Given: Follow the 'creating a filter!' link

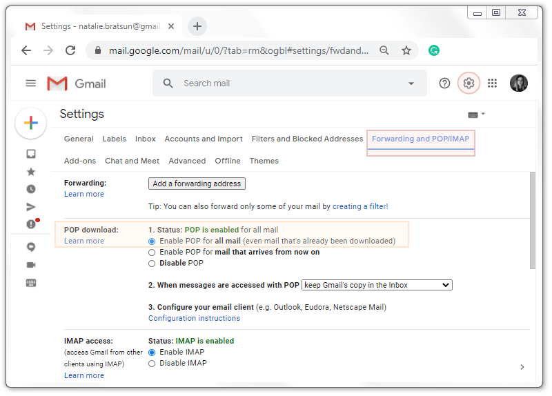Looking at the screenshot, I should click(360, 207).
